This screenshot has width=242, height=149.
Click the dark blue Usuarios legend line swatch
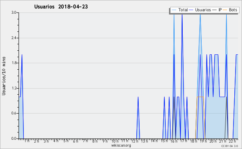191,10
